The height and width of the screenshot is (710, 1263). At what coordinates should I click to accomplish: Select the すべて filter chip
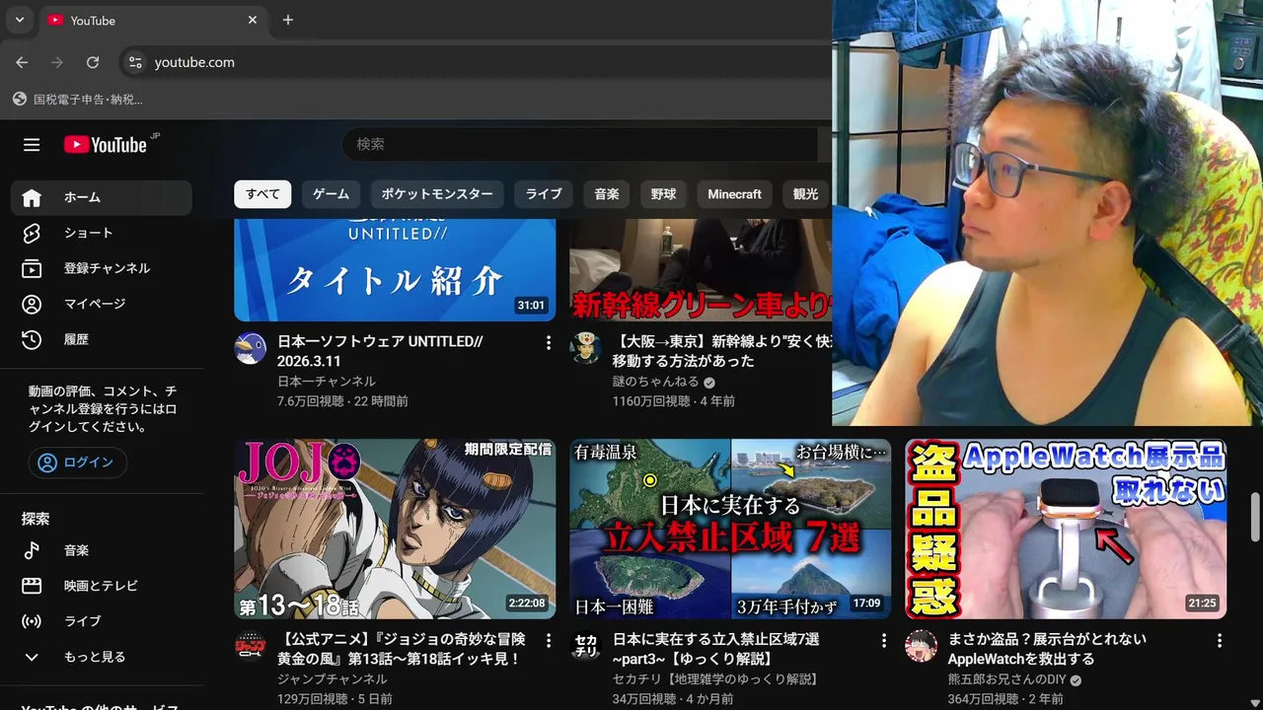coord(262,194)
